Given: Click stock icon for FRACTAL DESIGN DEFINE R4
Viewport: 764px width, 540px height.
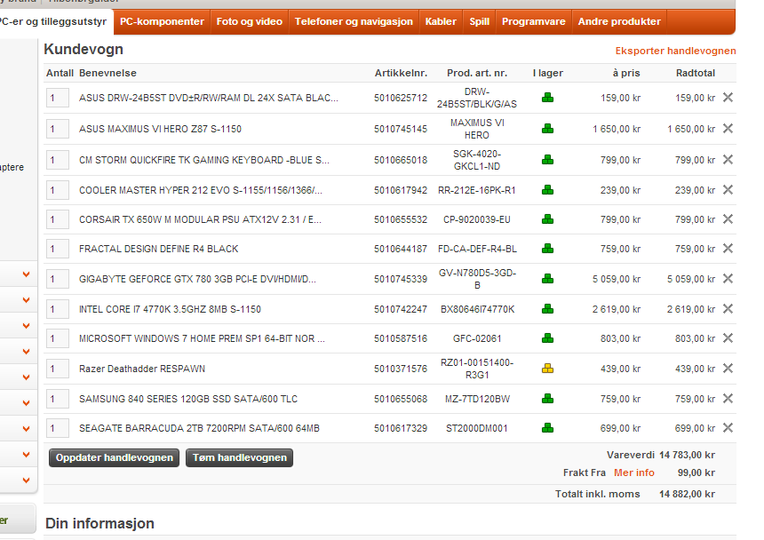Looking at the screenshot, I should [547, 249].
